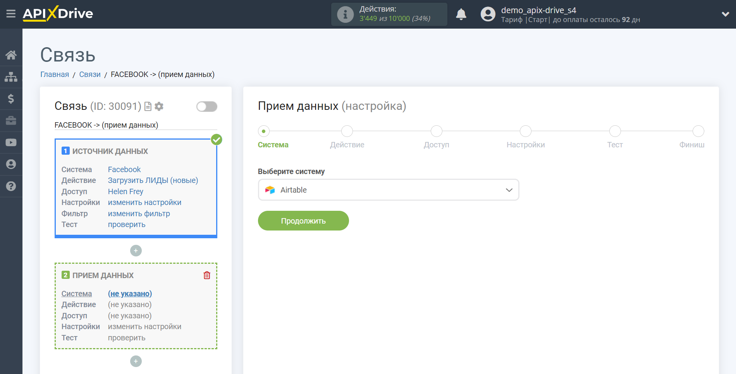Click the Продолжить button
Screen dimensions: 736x374
[303, 221]
